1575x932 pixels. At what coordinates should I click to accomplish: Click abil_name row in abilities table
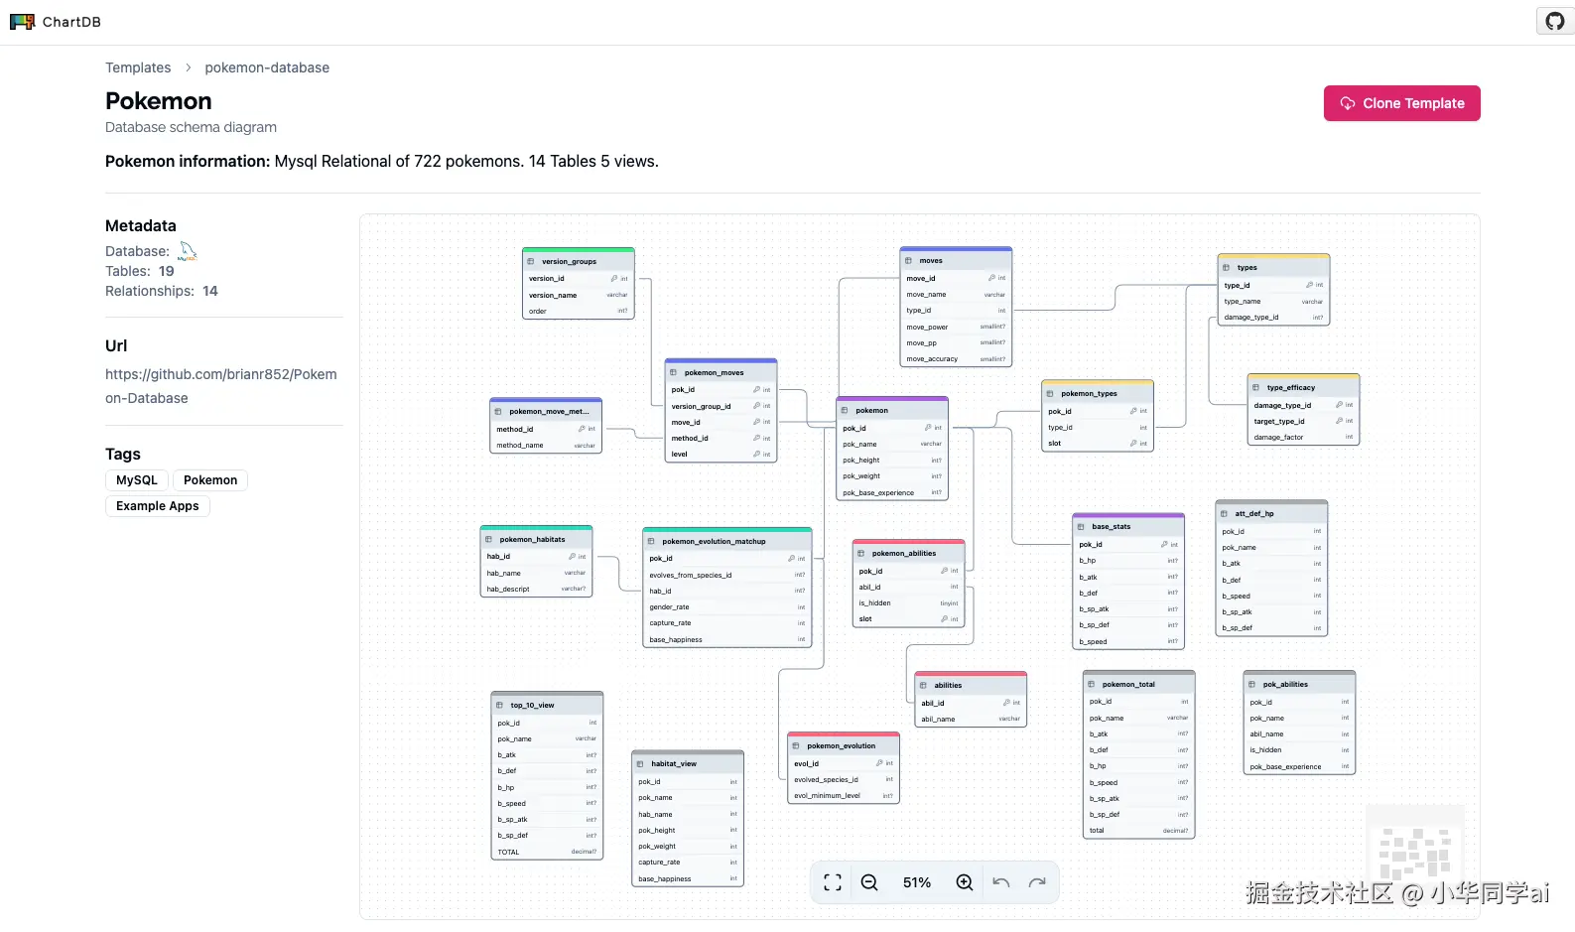(x=971, y=719)
